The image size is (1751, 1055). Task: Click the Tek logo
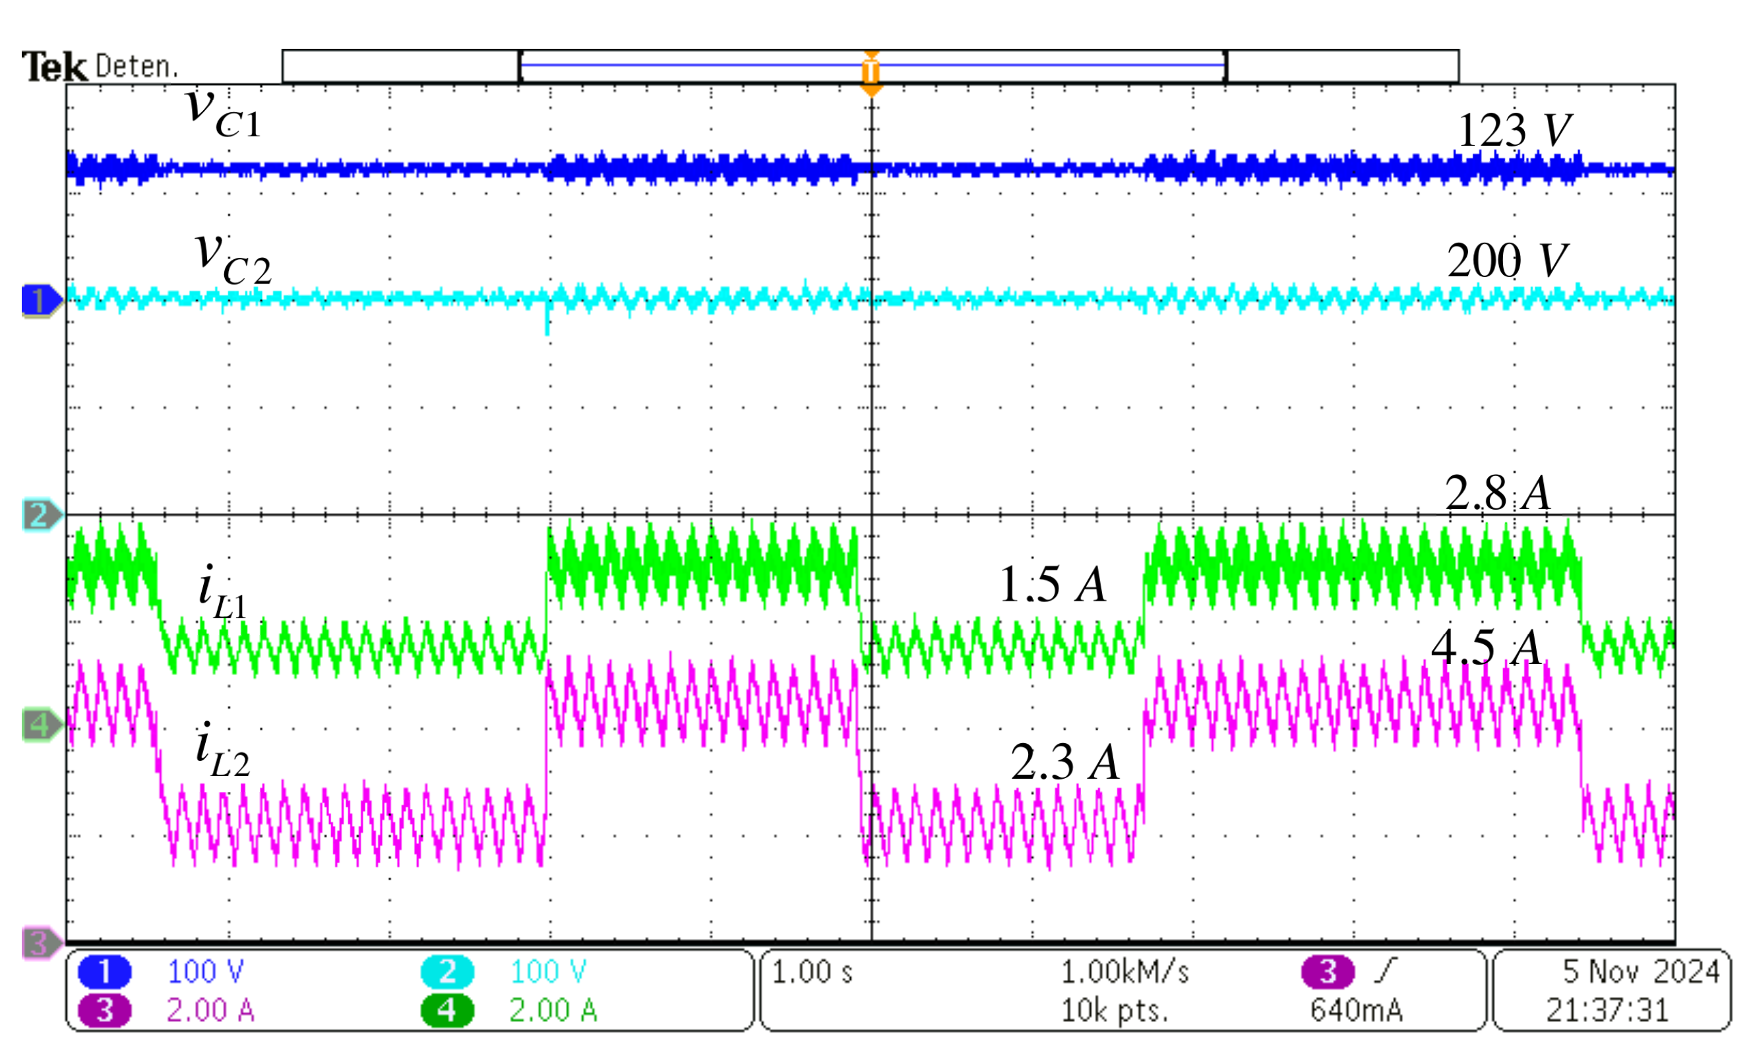click(54, 67)
